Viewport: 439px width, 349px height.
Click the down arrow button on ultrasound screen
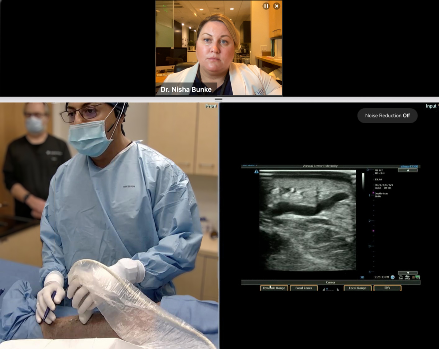(407, 273)
